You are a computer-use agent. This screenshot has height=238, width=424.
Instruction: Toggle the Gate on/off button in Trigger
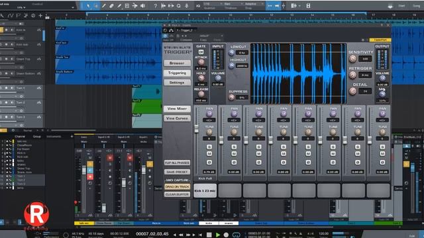click(201, 52)
